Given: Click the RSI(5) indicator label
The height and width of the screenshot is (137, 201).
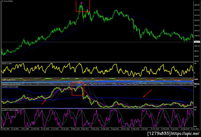Looking at the screenshot, I should click(x=7, y=64).
